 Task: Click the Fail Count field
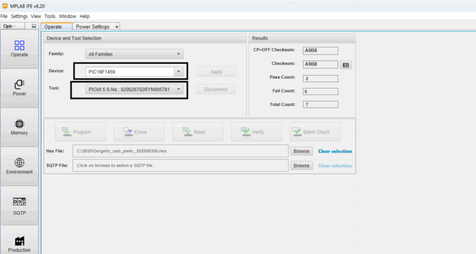[x=320, y=92]
